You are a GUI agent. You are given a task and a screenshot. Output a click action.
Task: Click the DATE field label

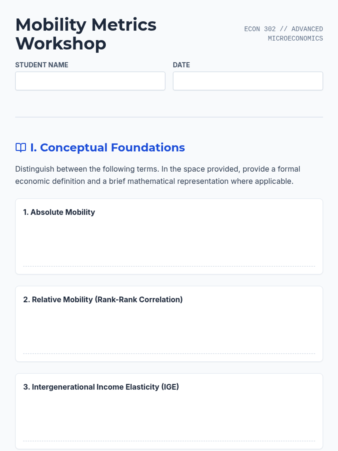181,65
